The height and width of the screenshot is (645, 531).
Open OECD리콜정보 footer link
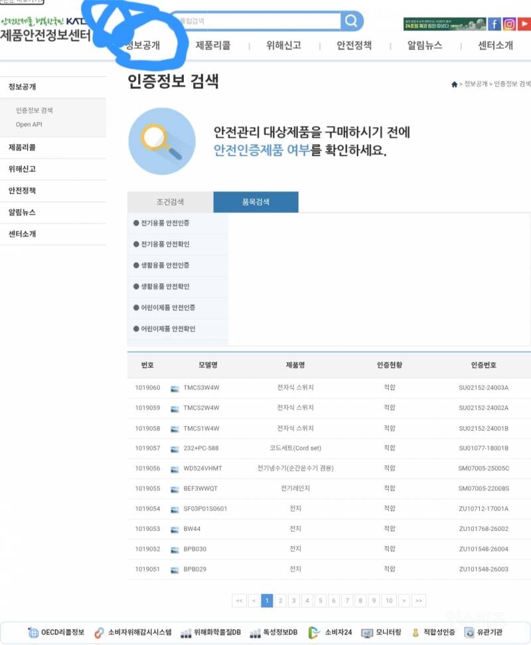pyautogui.click(x=56, y=632)
